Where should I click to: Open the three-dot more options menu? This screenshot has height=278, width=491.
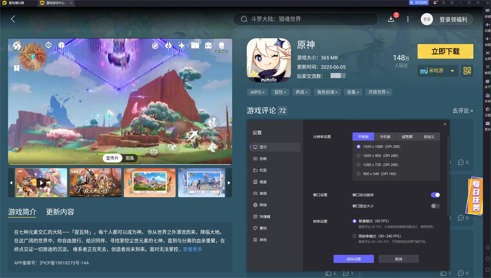pos(407,19)
